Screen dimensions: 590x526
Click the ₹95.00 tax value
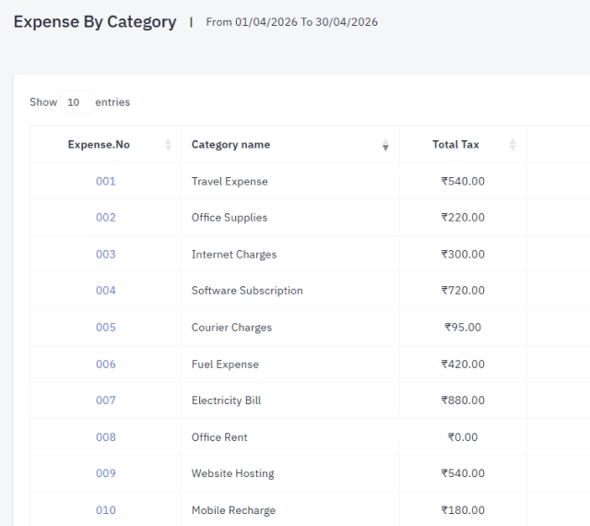[463, 327]
